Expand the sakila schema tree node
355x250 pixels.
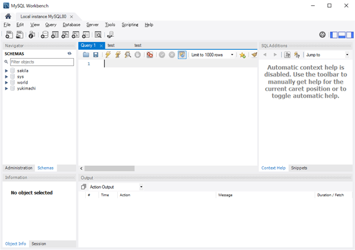(7, 70)
